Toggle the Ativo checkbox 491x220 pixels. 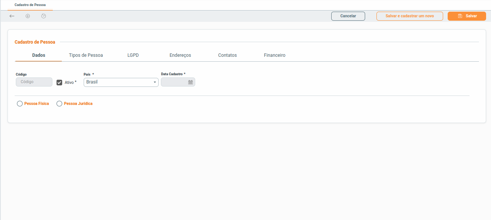(x=59, y=82)
